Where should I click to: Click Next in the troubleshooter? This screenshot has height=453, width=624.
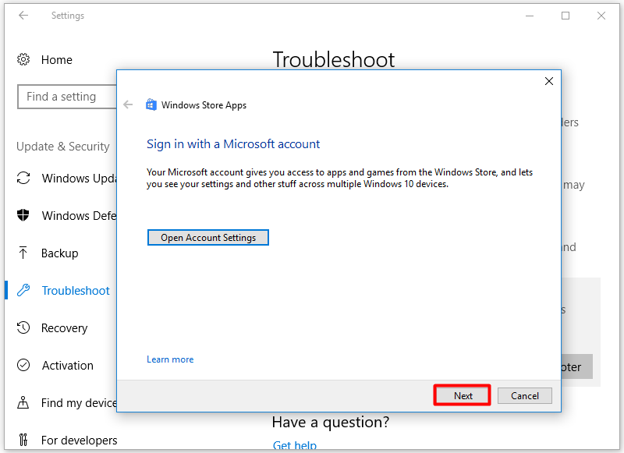462,395
